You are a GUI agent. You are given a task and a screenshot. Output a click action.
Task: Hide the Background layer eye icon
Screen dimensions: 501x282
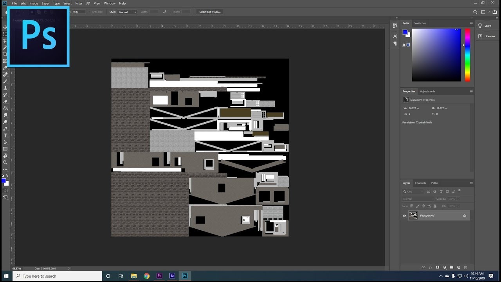click(405, 215)
